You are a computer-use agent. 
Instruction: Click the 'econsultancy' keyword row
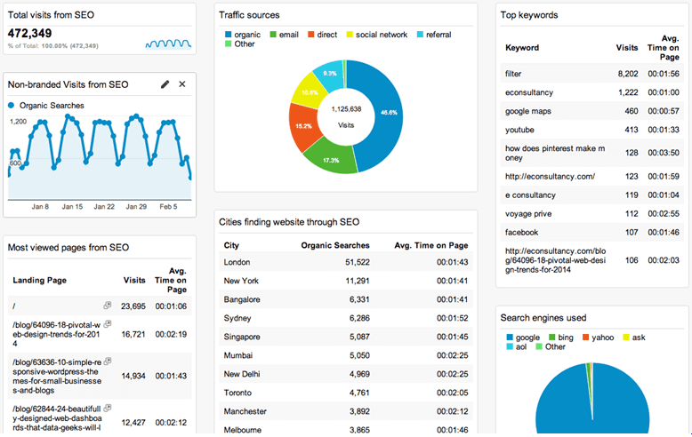[592, 92]
